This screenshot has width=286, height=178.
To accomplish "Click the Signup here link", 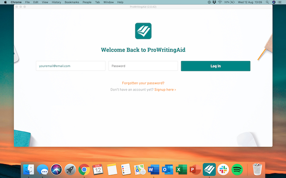I will pyautogui.click(x=165, y=90).
